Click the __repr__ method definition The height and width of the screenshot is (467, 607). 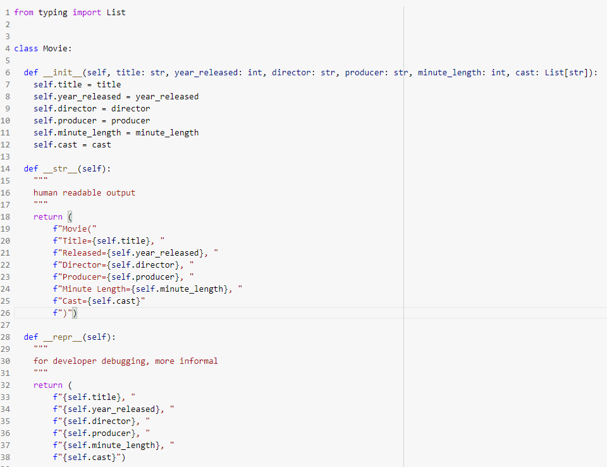(x=61, y=337)
